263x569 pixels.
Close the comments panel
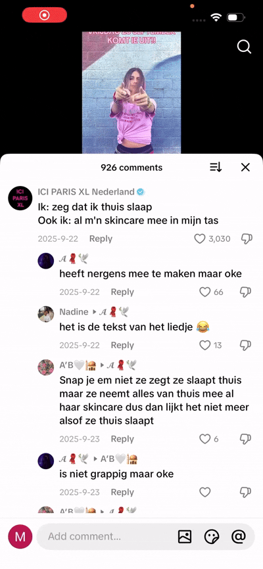(245, 168)
